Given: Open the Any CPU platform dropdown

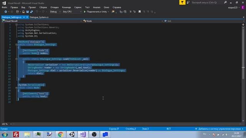Looking at the screenshot, I should pos(72,12).
